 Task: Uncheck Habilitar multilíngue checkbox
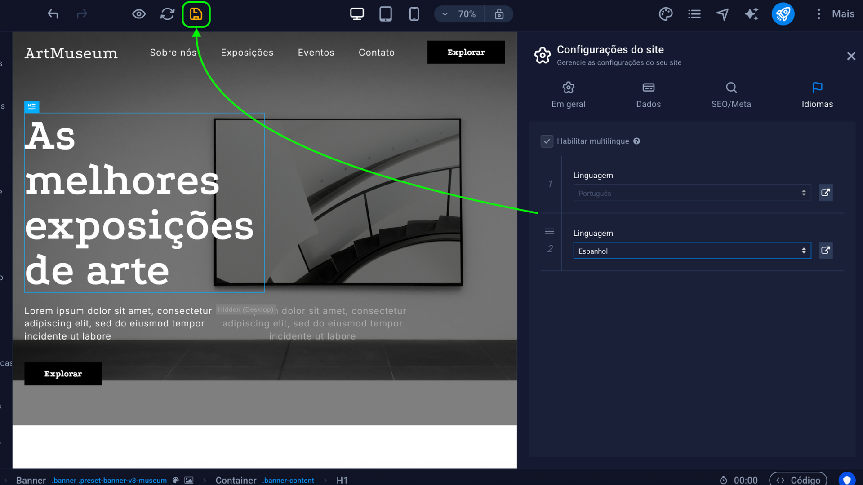(x=547, y=141)
